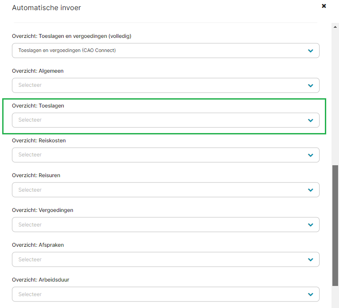Expand the Overzicht: Reiskosten dropdown
Screen dimensions: 339x308
166,155
